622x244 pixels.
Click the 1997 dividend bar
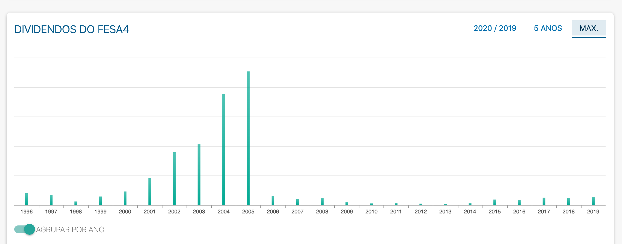pyautogui.click(x=51, y=200)
